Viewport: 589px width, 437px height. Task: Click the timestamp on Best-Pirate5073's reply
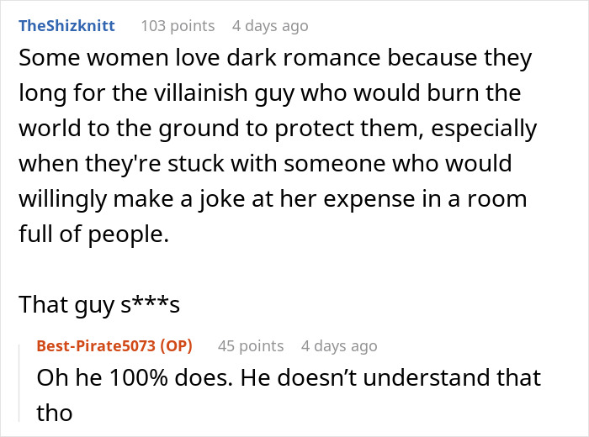[x=339, y=346]
